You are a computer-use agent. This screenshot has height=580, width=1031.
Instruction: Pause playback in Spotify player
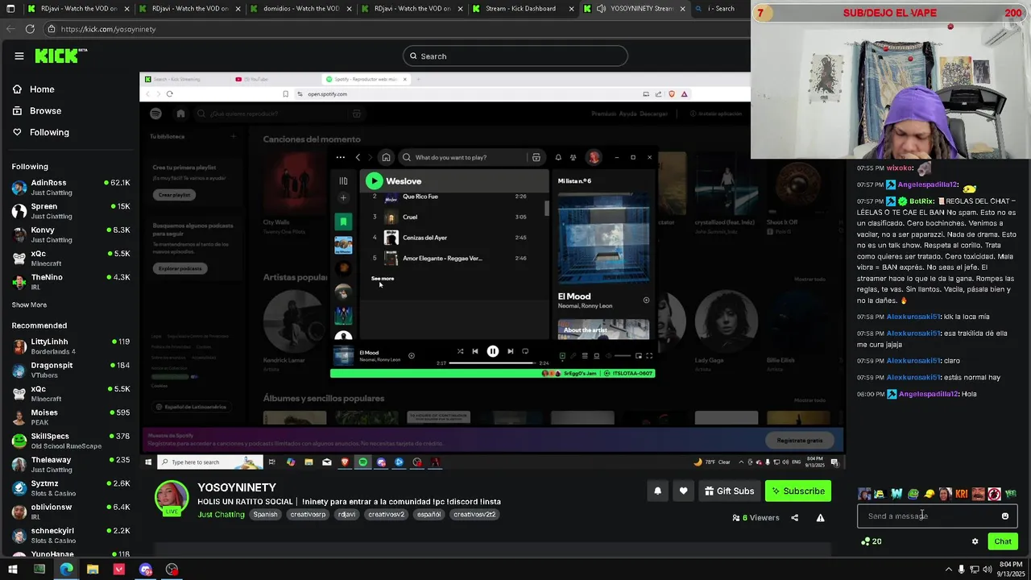click(492, 351)
